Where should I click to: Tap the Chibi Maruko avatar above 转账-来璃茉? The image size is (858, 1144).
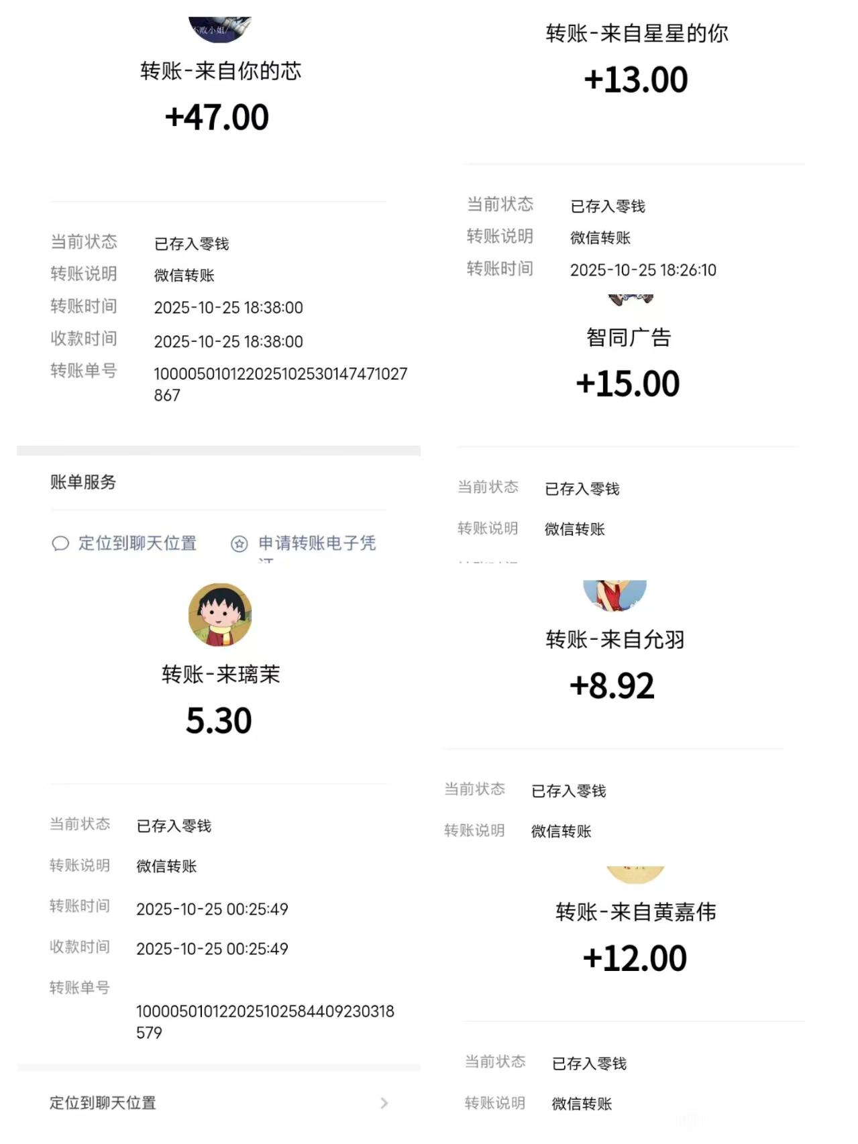click(x=220, y=615)
